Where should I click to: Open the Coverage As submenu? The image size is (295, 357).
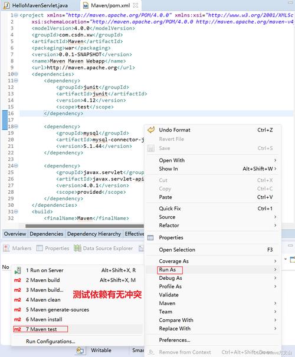tap(212, 261)
